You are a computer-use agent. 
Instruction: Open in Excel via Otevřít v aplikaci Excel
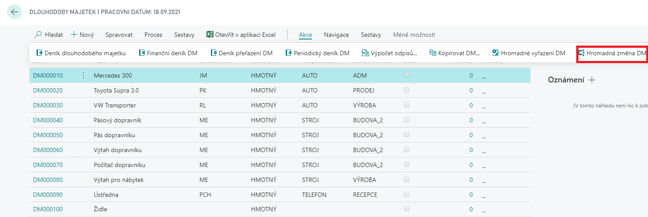(241, 35)
